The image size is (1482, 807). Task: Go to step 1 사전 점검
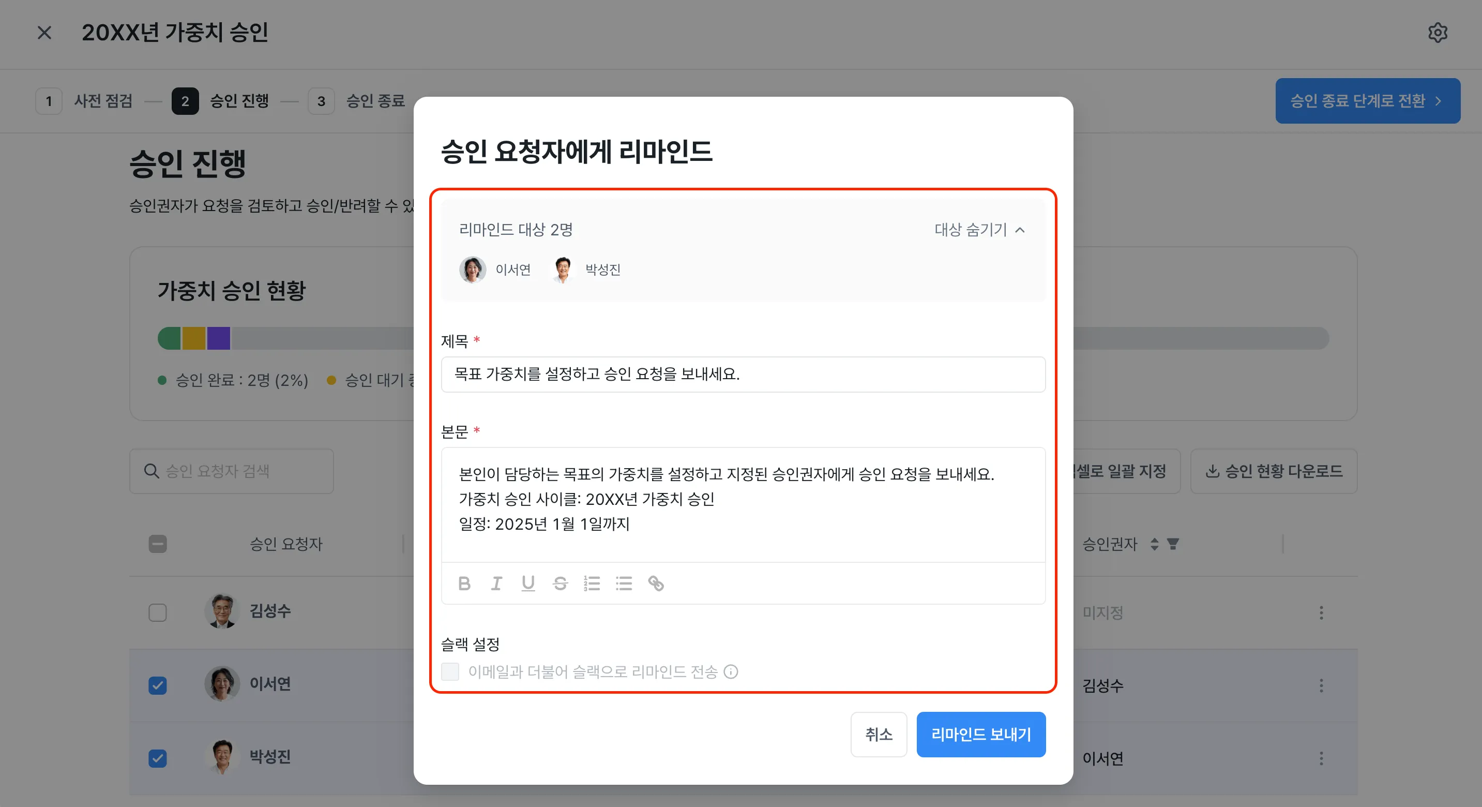(85, 101)
